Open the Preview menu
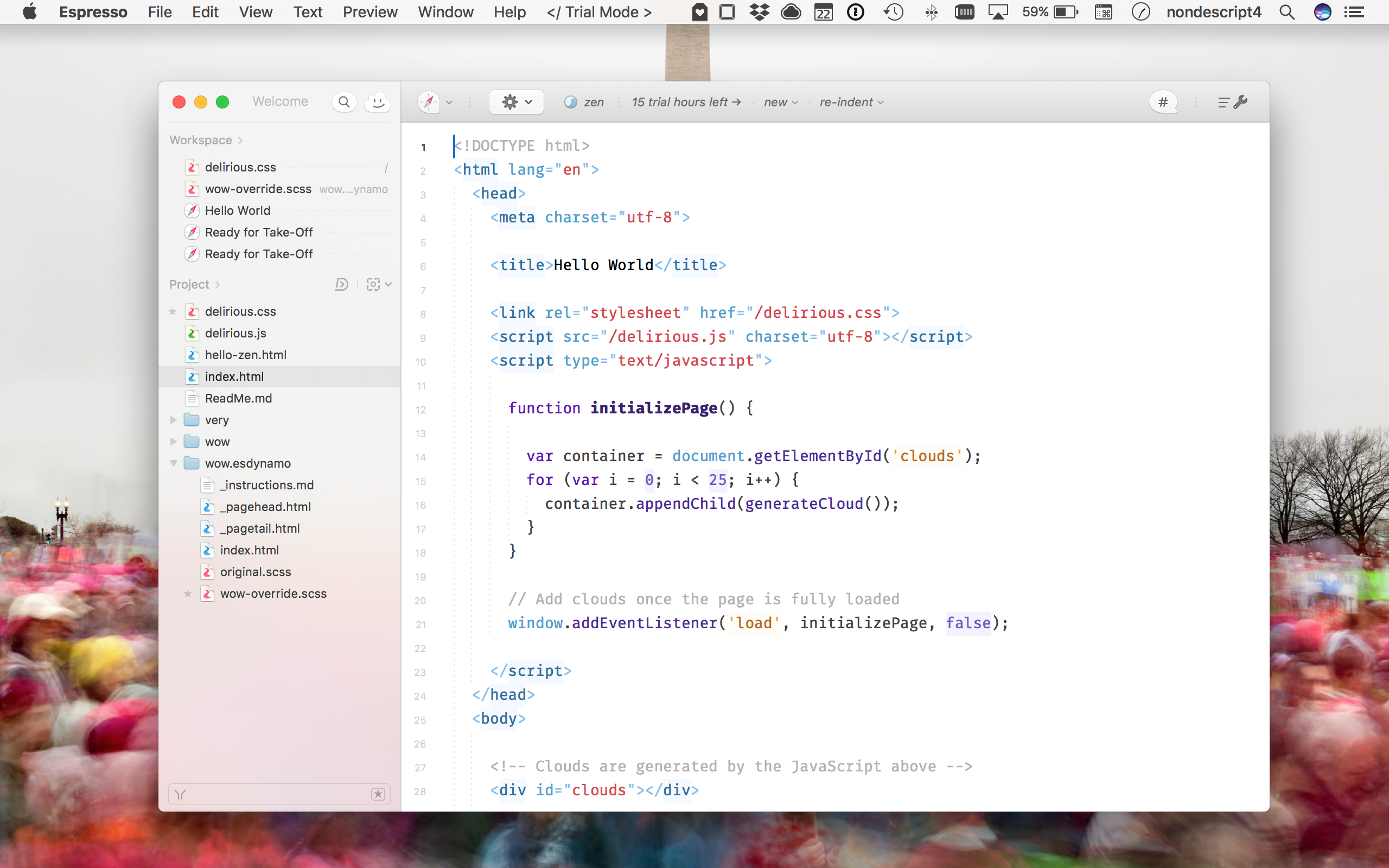This screenshot has width=1389, height=868. [x=369, y=12]
